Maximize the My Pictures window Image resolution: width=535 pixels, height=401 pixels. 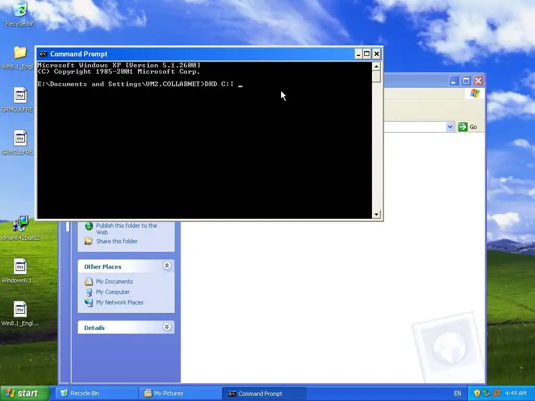[x=466, y=81]
